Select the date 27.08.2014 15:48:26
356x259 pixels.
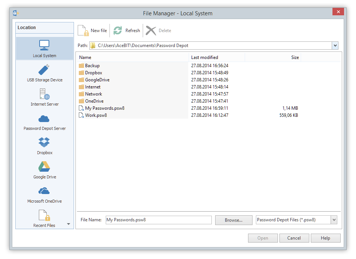pos(210,80)
